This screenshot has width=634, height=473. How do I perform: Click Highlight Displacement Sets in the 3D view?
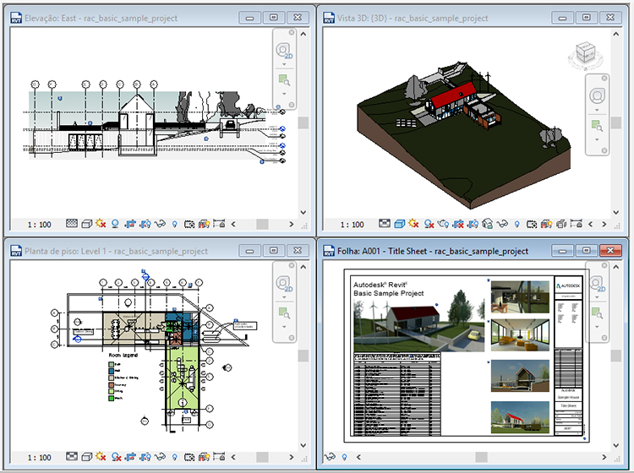click(561, 224)
